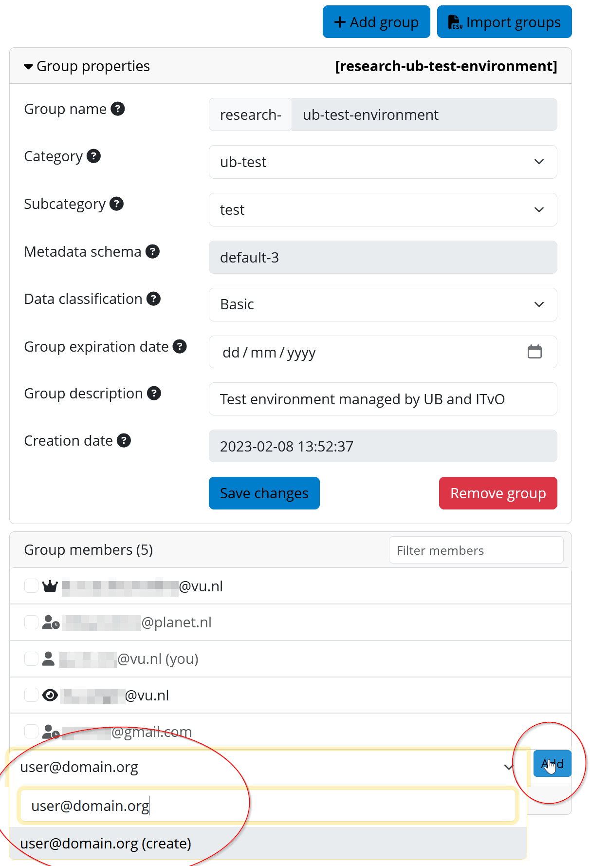
Task: Click the Group name help icon
Action: pyautogui.click(x=118, y=109)
